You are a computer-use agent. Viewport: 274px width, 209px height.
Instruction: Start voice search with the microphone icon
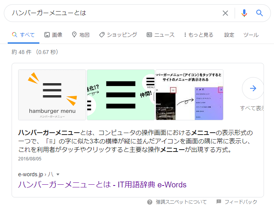pyautogui.click(x=244, y=13)
